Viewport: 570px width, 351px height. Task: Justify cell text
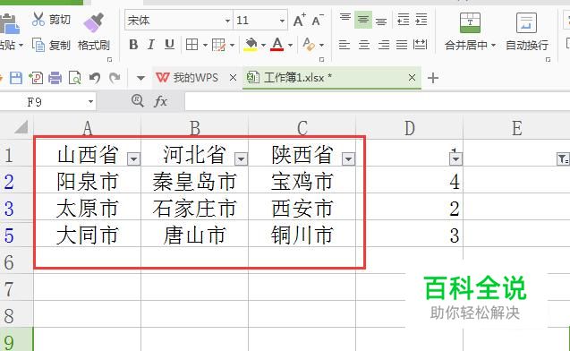click(402, 45)
